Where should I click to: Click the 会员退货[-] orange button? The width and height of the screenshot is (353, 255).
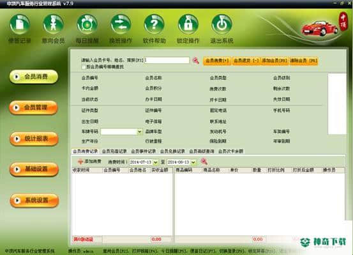(246, 61)
